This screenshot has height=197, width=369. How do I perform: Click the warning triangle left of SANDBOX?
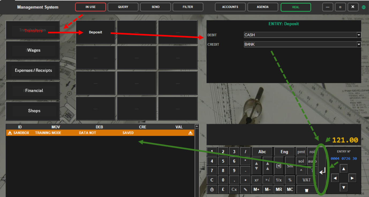pyautogui.click(x=10, y=133)
